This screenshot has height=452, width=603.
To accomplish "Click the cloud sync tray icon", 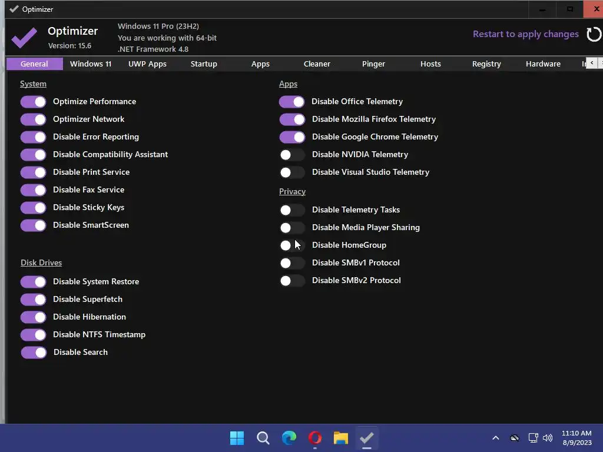I will pyautogui.click(x=515, y=438).
